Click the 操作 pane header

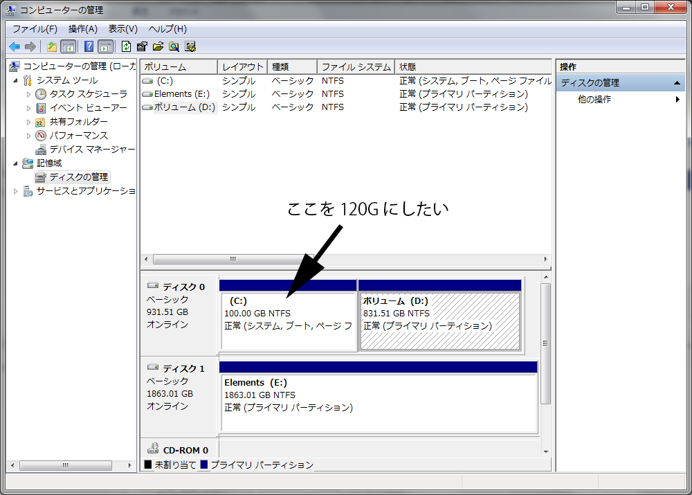tap(620, 67)
